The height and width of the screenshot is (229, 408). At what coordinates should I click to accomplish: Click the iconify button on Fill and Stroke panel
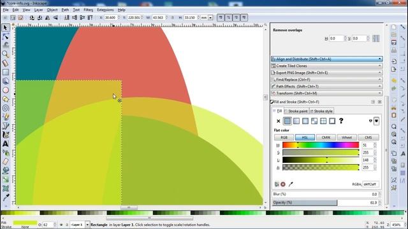[373, 102]
